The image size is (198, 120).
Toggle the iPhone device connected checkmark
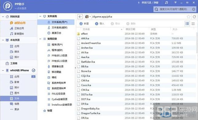click(x=34, y=70)
